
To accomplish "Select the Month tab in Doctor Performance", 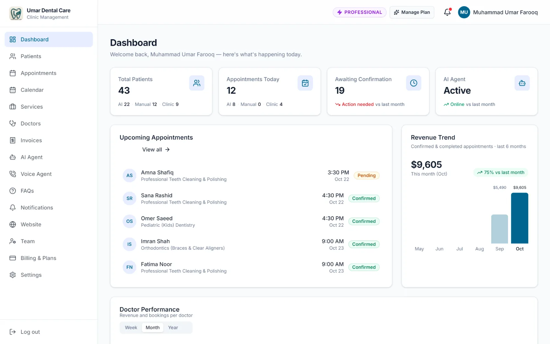I will click(153, 328).
